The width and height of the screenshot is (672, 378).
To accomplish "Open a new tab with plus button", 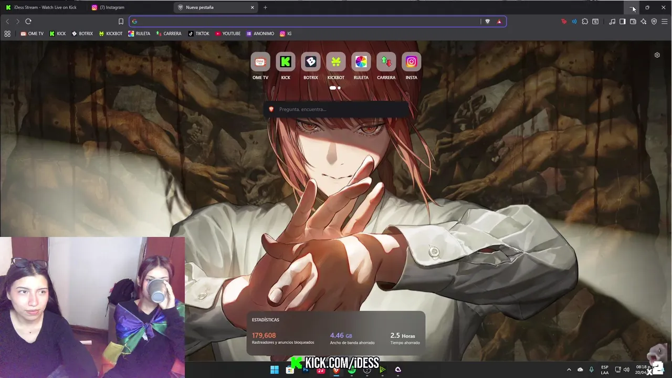I will point(265,7).
